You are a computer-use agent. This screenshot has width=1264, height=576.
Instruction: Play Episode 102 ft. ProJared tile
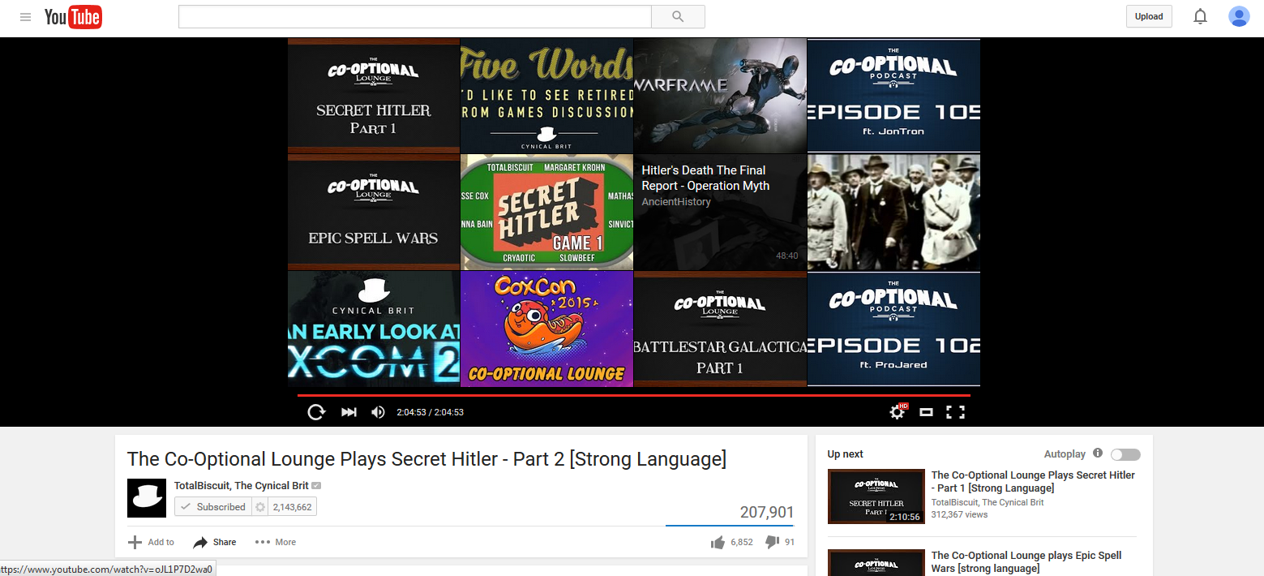893,329
